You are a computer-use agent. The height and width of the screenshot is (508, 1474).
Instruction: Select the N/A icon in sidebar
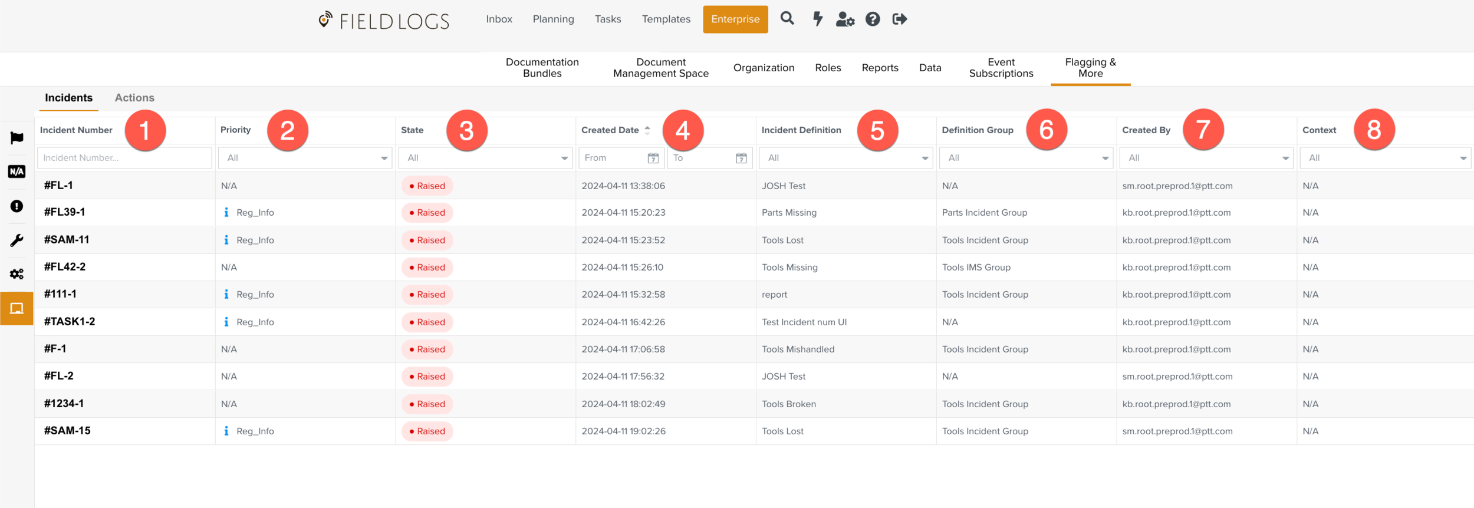pos(17,171)
